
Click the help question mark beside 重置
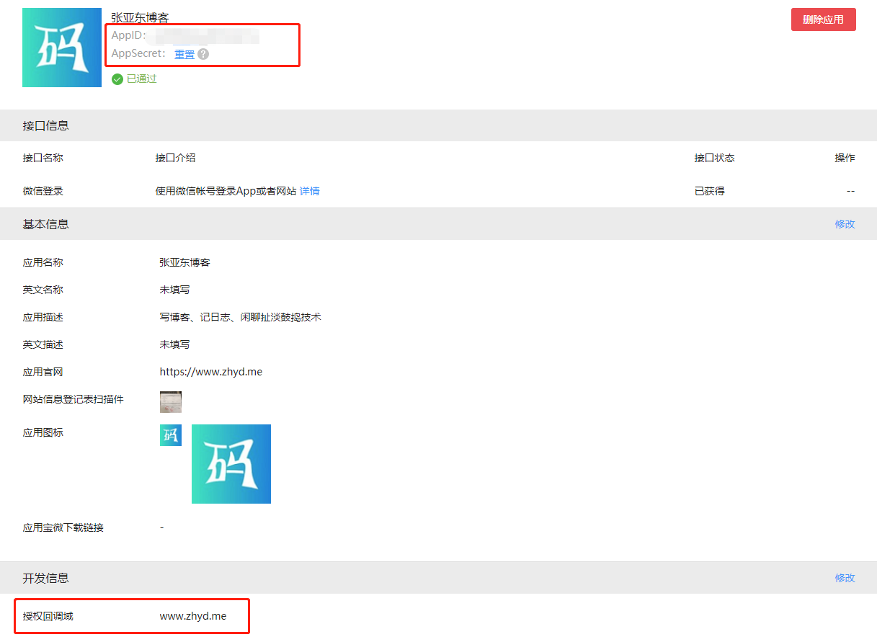(x=203, y=54)
